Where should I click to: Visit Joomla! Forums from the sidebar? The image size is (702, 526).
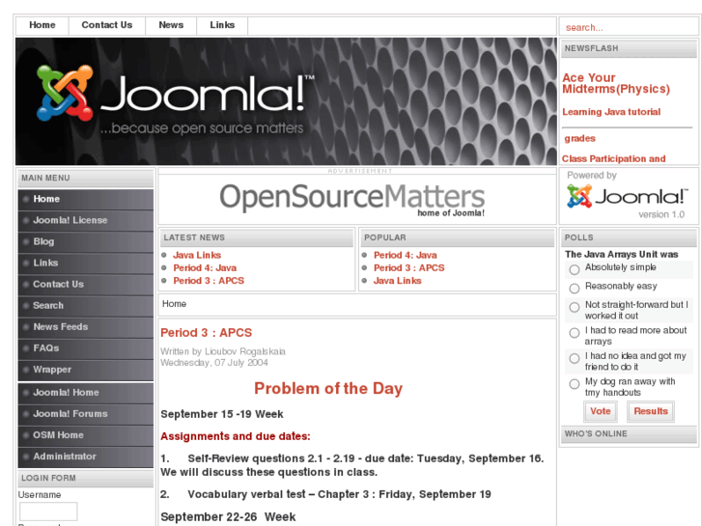coord(86,414)
